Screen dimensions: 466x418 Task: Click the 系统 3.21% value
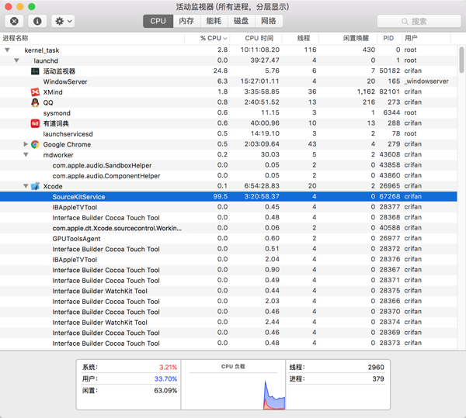point(168,368)
